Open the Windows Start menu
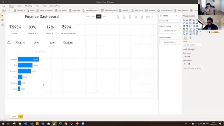 [3, 124]
